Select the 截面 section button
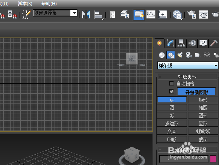The height and width of the screenshot is (165, 219). (203, 139)
